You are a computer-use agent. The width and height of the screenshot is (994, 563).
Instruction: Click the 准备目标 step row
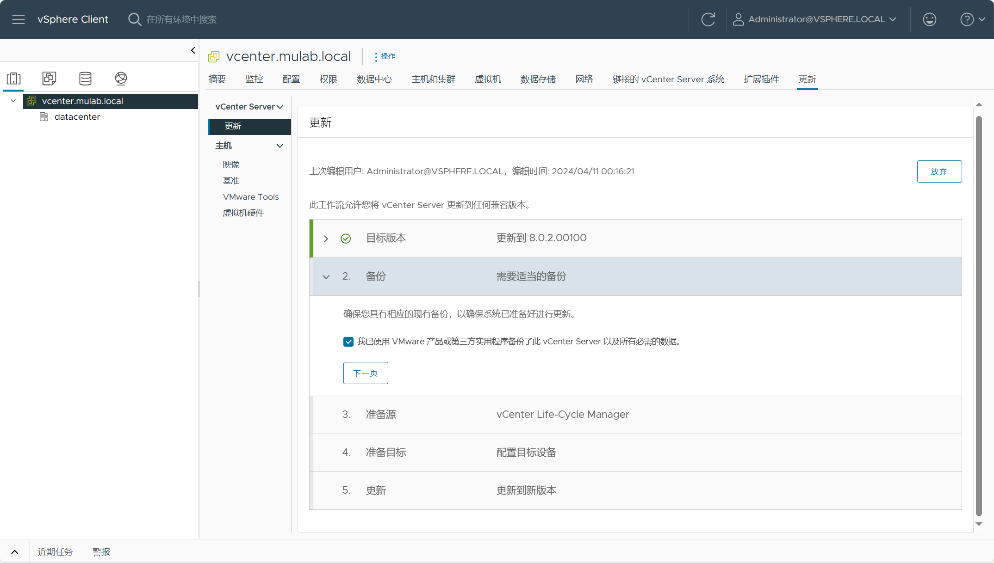coord(635,453)
